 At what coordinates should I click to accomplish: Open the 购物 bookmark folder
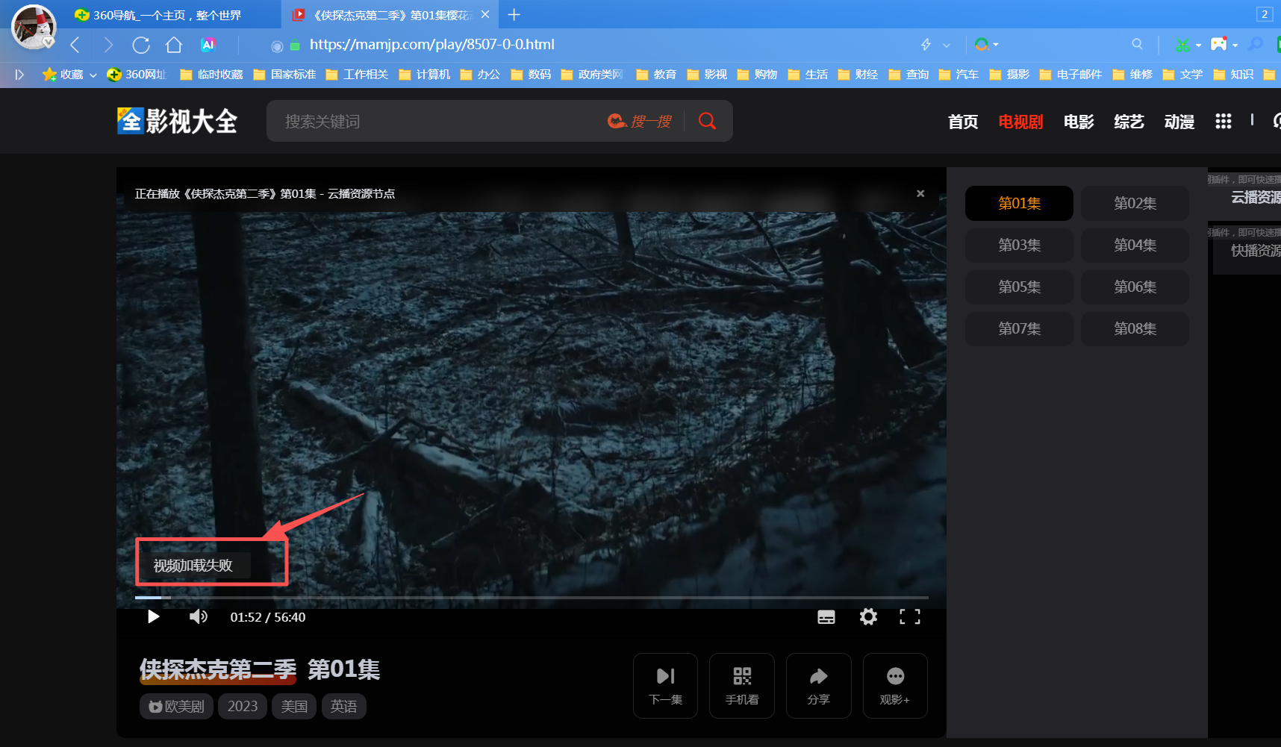click(x=758, y=75)
